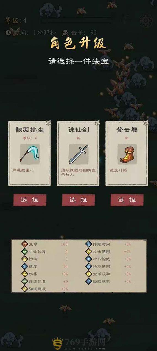Open the settings gear at top right
The image size is (157, 351).
(x=146, y=21)
